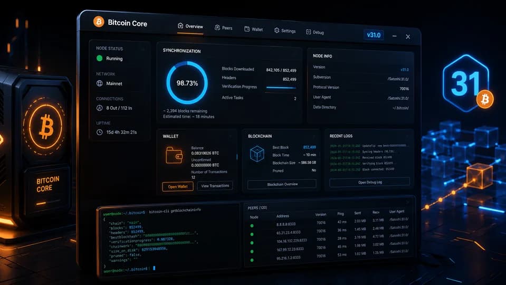Click the View Transactions button
Screen dimensions: 506x285
(215, 186)
